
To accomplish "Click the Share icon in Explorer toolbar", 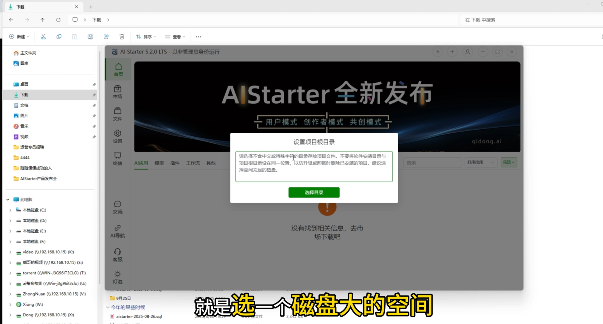I will coord(106,37).
